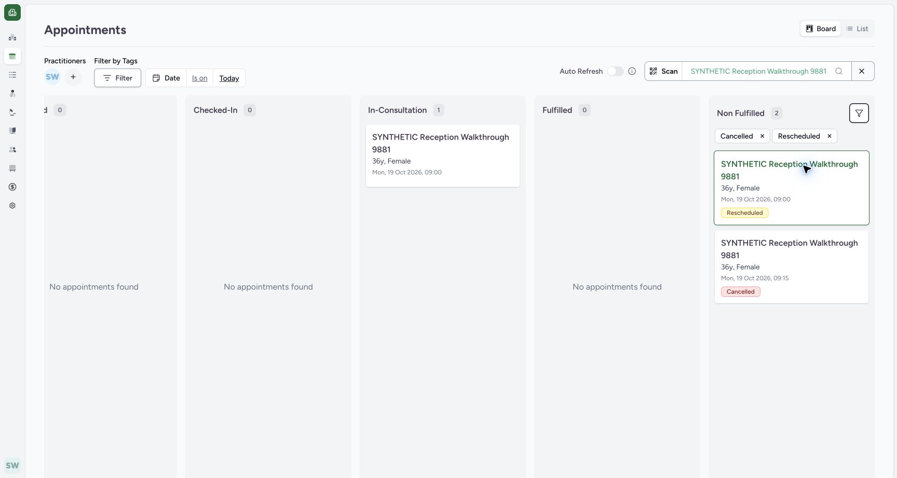
Task: Open the patients sidebar icon
Action: point(12,93)
